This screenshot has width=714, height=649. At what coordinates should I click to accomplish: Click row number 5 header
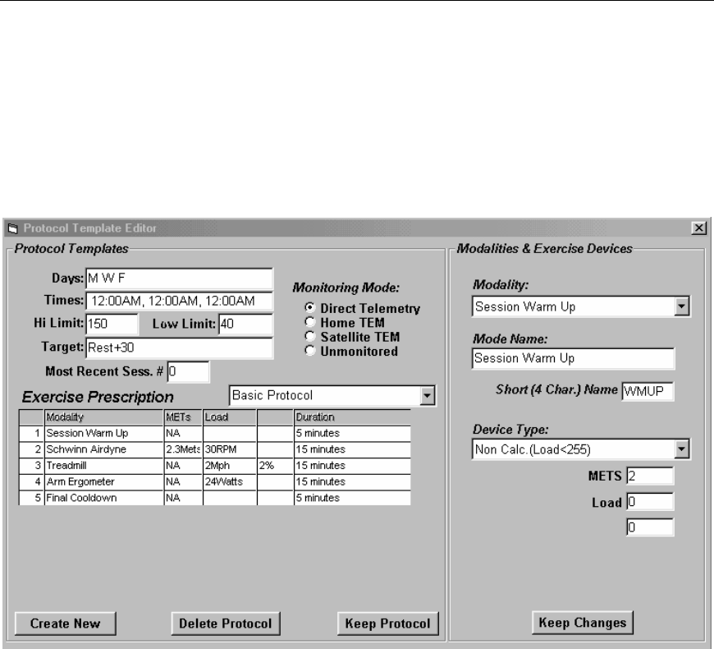point(31,498)
